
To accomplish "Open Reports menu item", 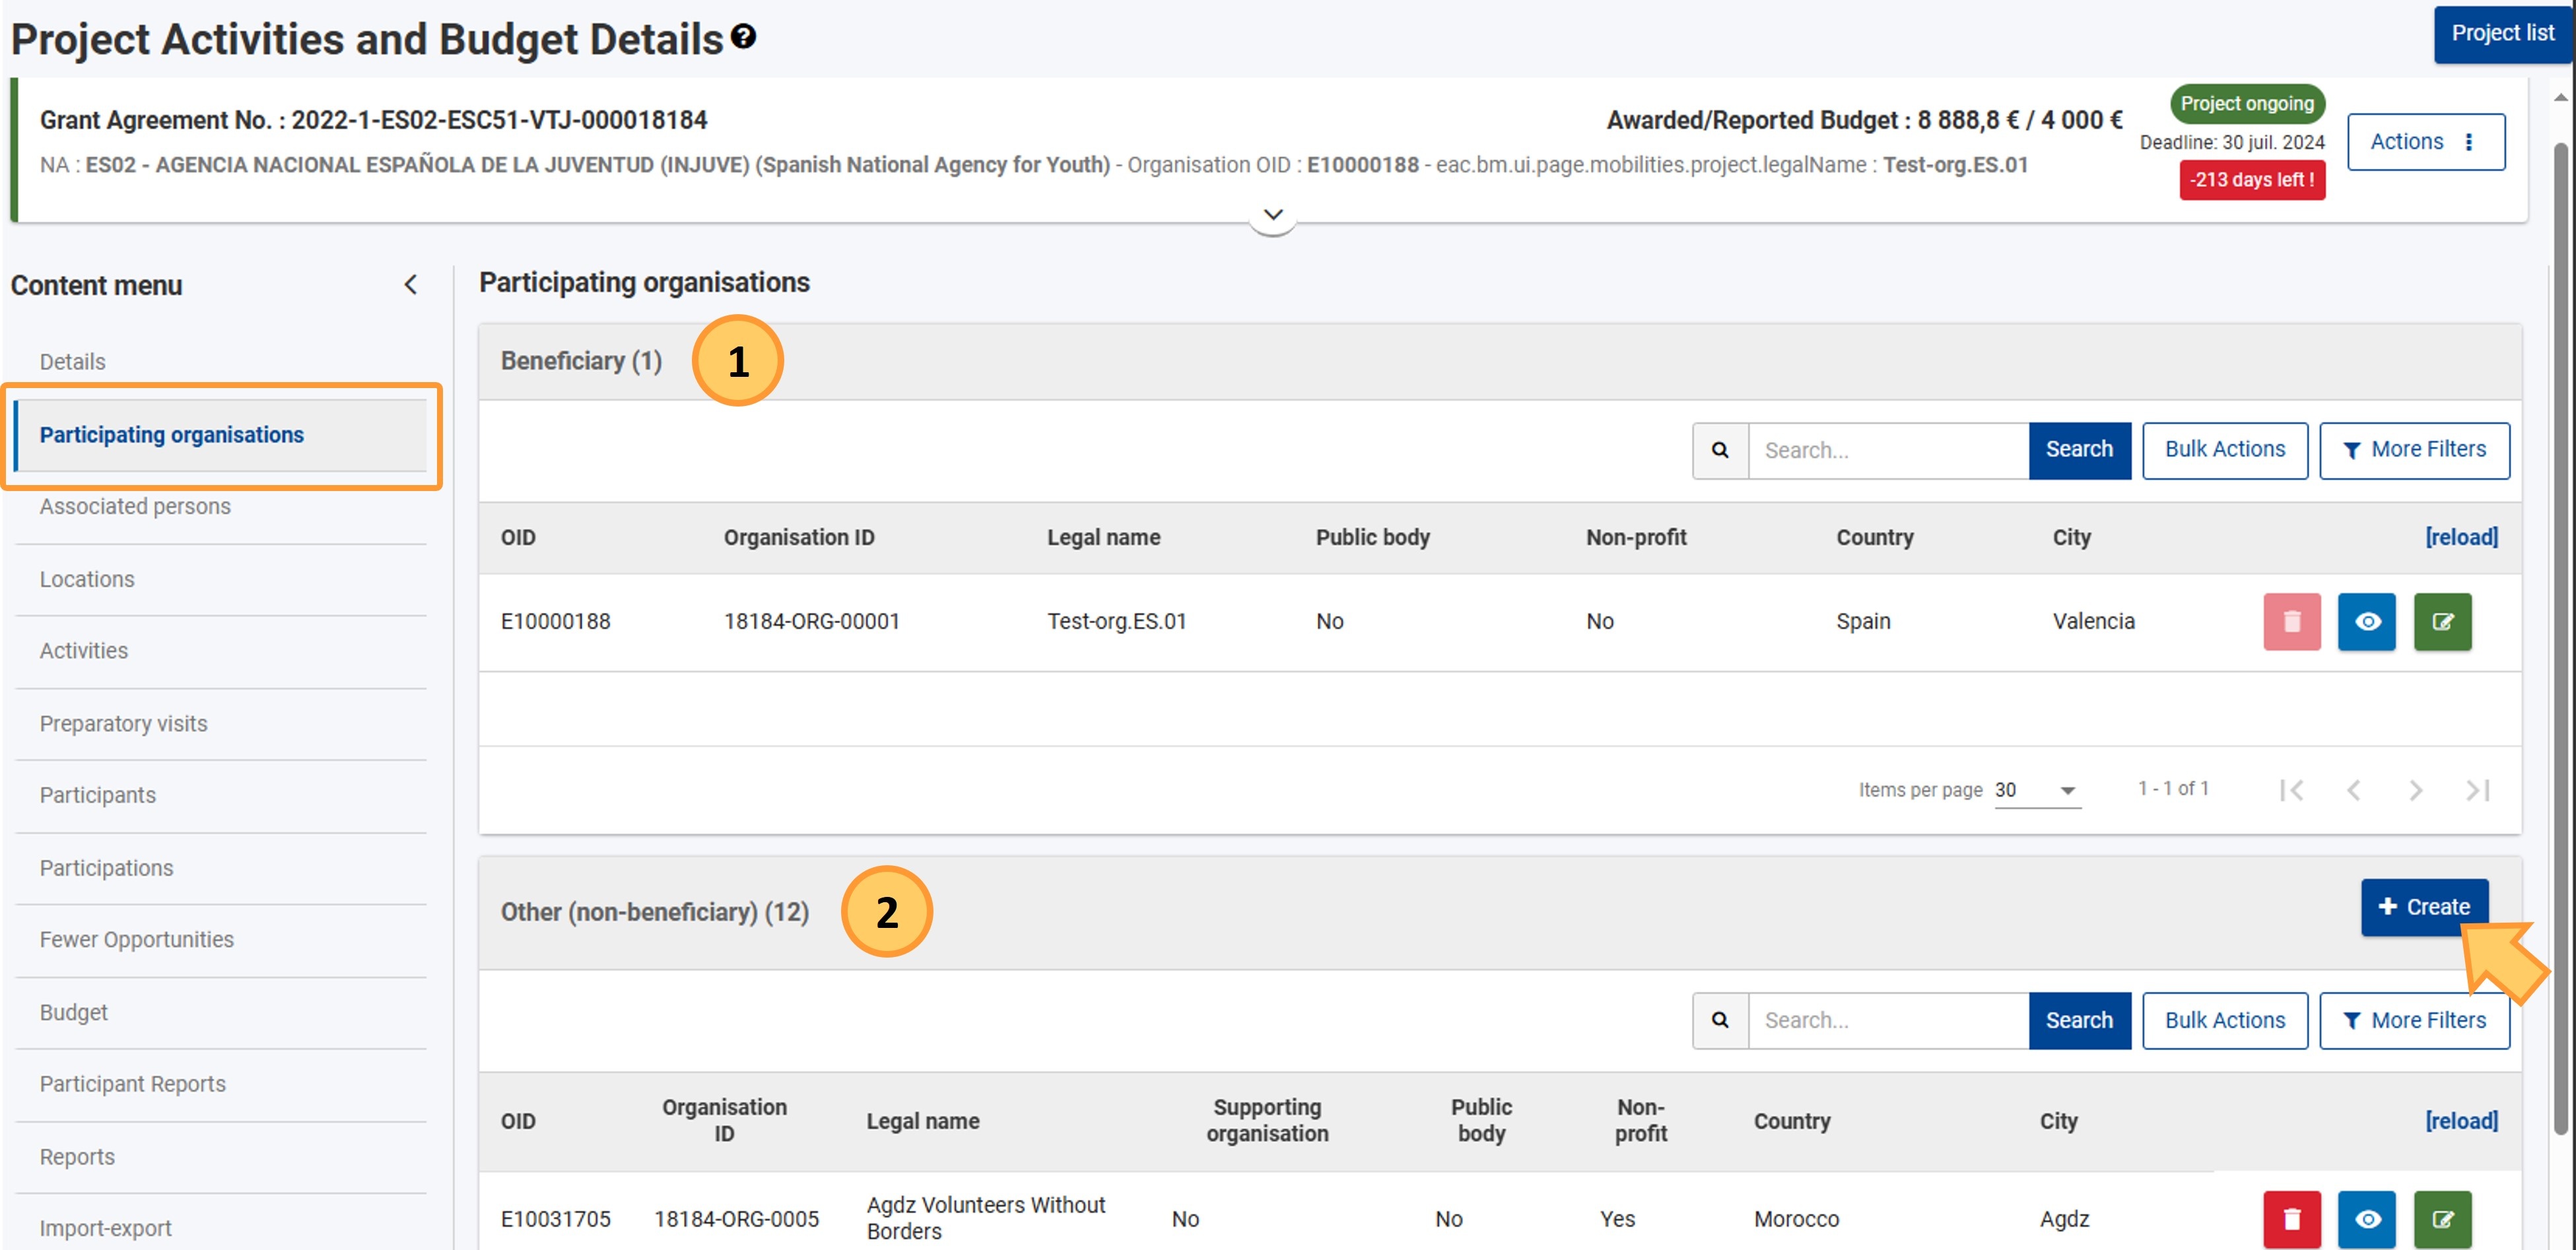I will click(x=77, y=1157).
